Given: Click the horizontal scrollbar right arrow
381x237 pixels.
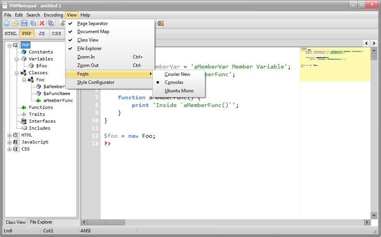Looking at the screenshot, I should (368, 222).
